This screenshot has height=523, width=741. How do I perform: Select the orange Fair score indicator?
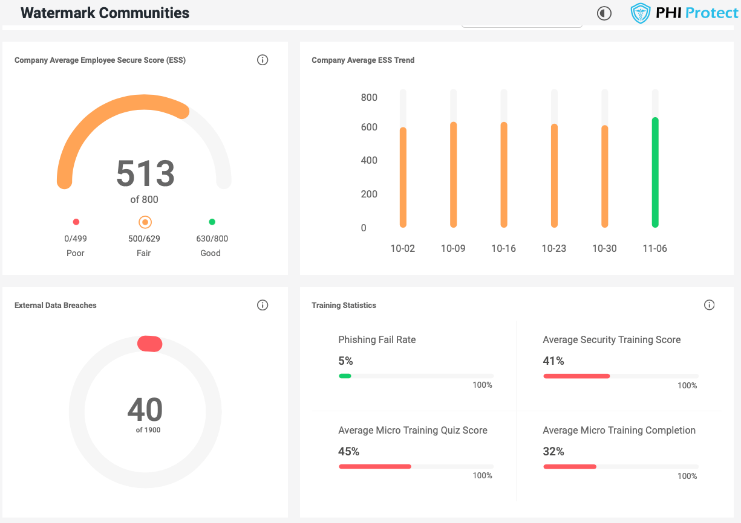145,222
